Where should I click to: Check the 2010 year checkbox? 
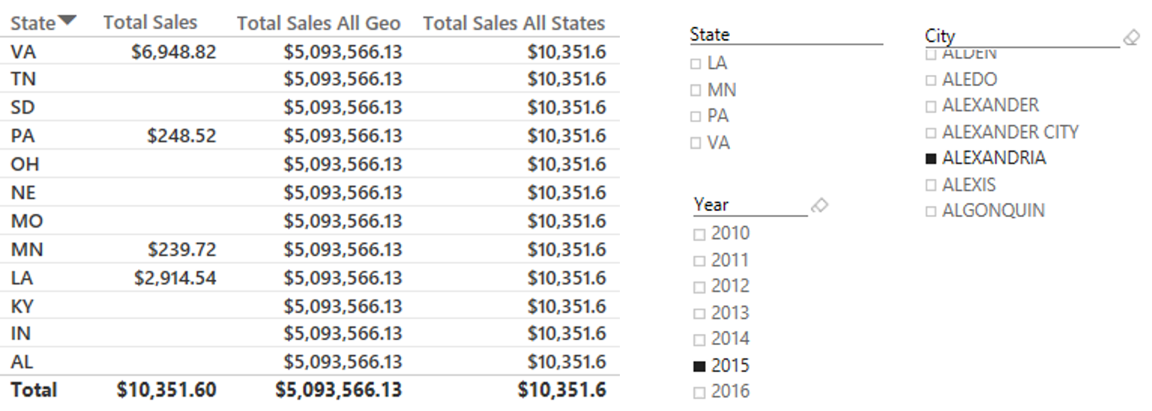699,235
